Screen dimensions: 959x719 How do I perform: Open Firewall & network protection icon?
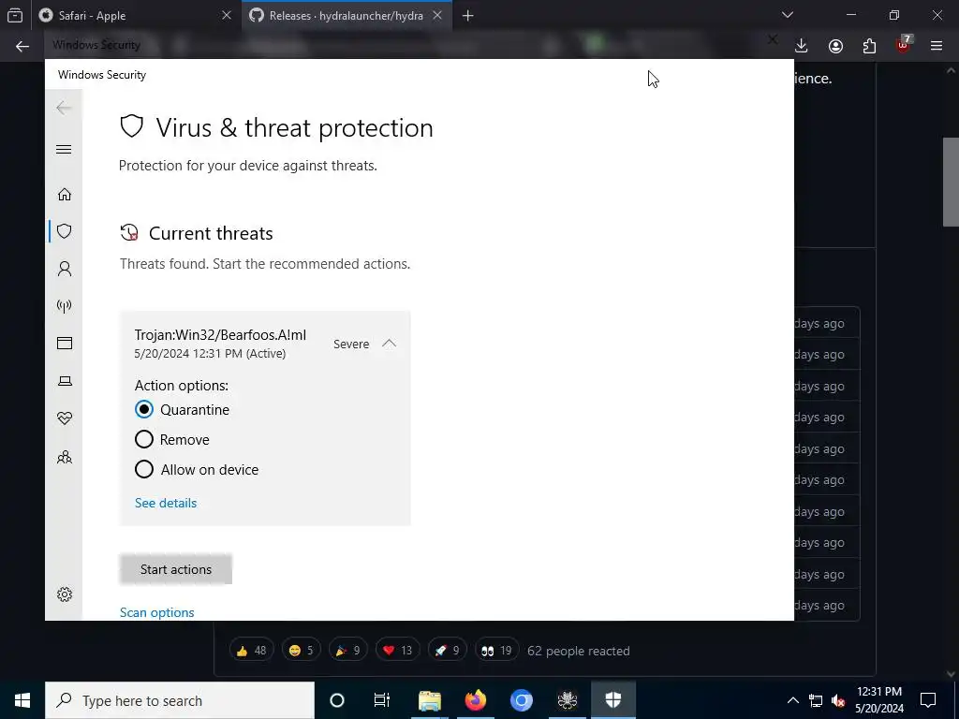tap(65, 306)
